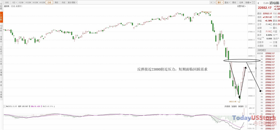Viewport: 280px width, 130px height.
Task: Click 隐藏 hide panel button
Action: tap(248, 2)
